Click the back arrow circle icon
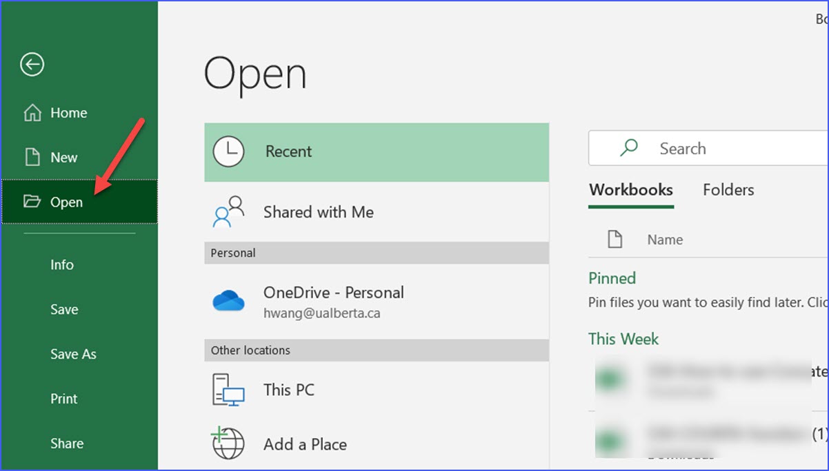829x471 pixels. [x=32, y=65]
